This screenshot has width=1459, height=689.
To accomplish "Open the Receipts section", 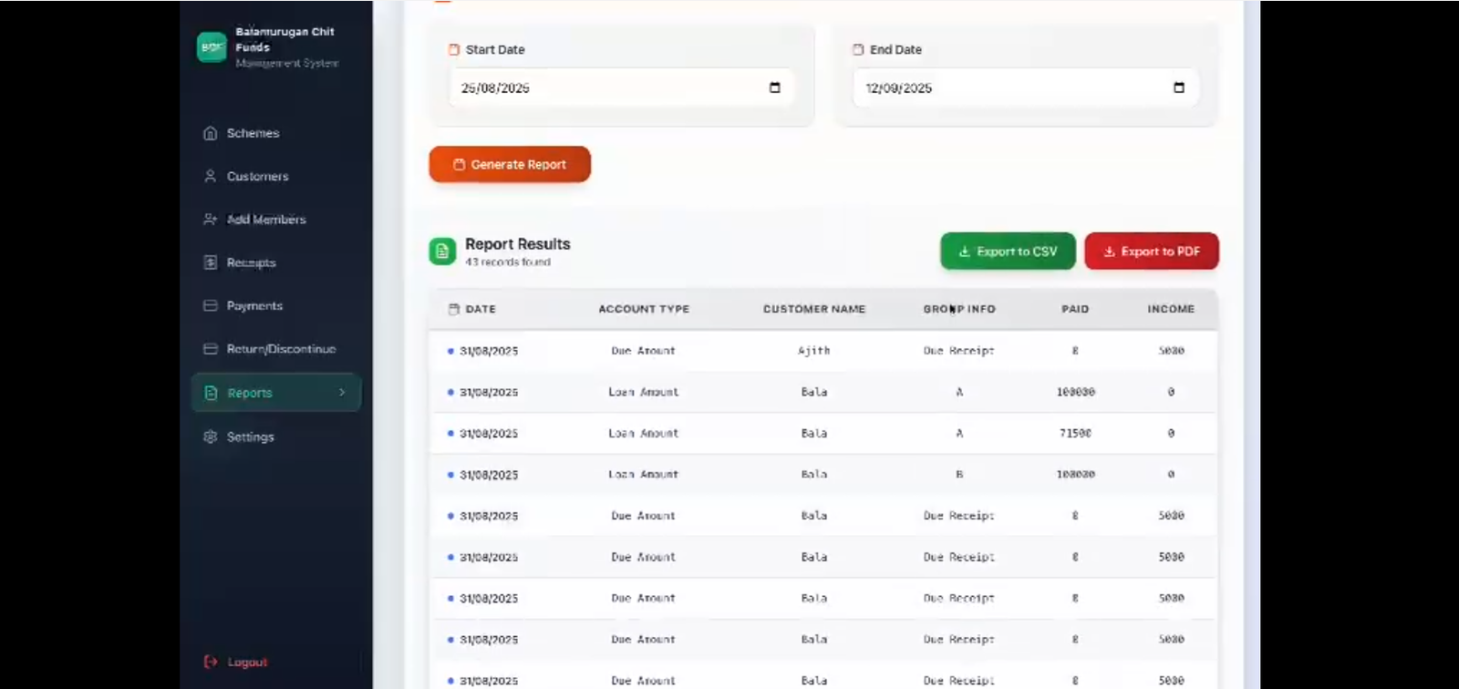I will (276, 262).
